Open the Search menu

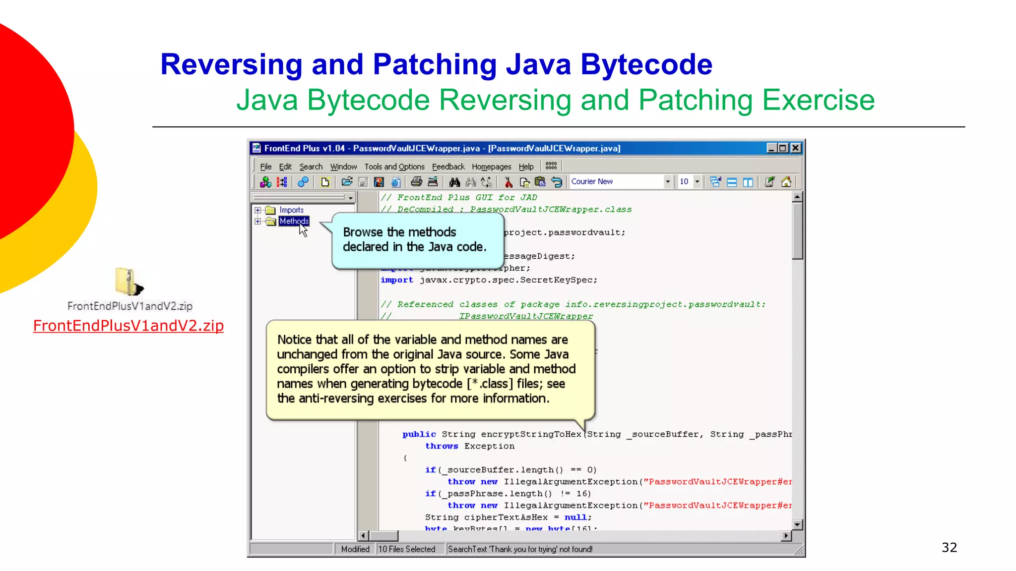[x=311, y=167]
